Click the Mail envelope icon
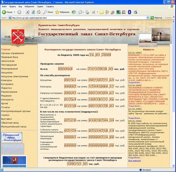Image resolution: width=176 pixels, height=172 pixels. [x=80, y=12]
